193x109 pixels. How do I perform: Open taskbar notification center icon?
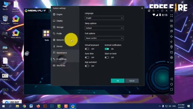(188, 106)
